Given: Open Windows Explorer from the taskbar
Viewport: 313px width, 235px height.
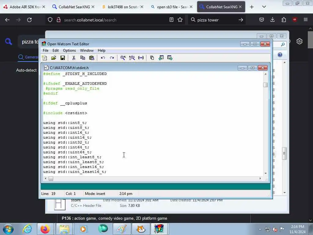Looking at the screenshot, I should point(64,229).
